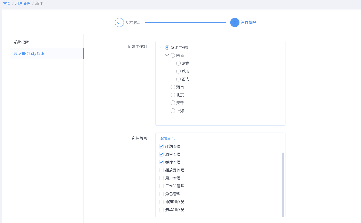Uncheck the 排期管理 checkbox
Image resolution: width=361 pixels, height=223 pixels.
click(161, 146)
